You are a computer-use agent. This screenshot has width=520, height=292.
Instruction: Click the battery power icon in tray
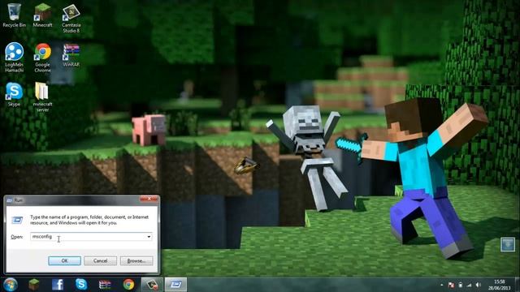point(461,285)
